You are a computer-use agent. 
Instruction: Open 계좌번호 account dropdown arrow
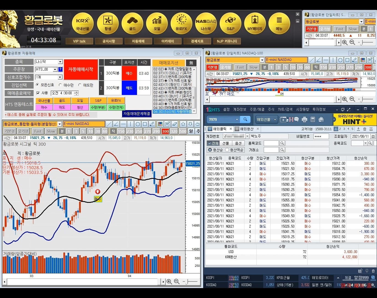tap(247, 136)
